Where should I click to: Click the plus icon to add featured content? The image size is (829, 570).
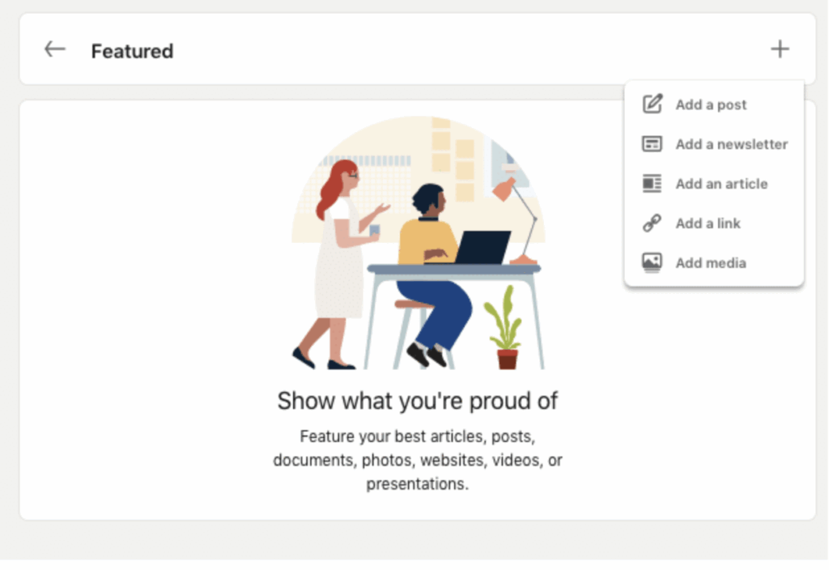tap(780, 49)
